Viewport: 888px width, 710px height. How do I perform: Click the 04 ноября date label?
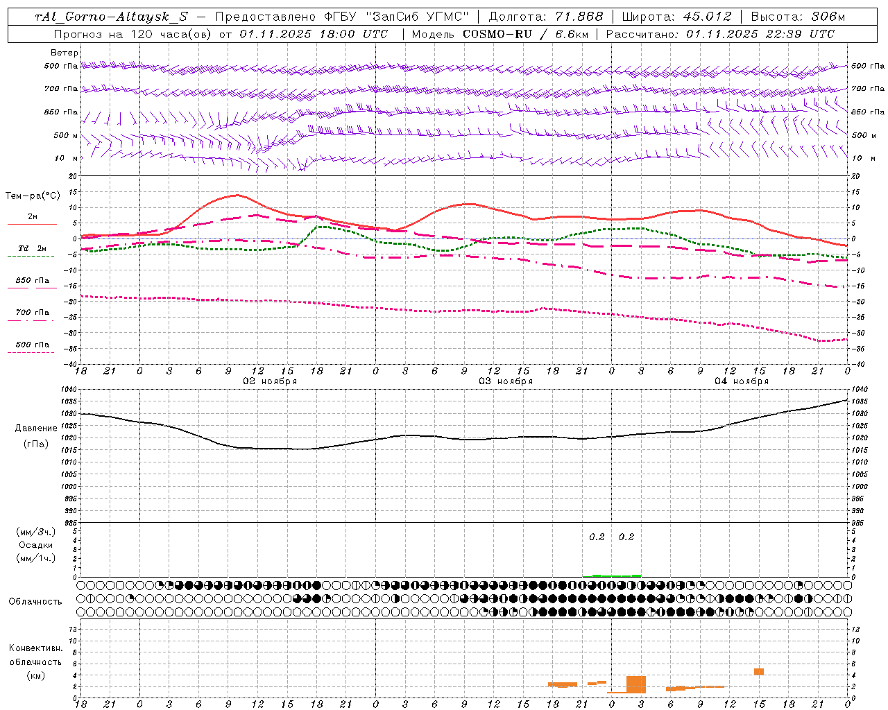point(742,381)
